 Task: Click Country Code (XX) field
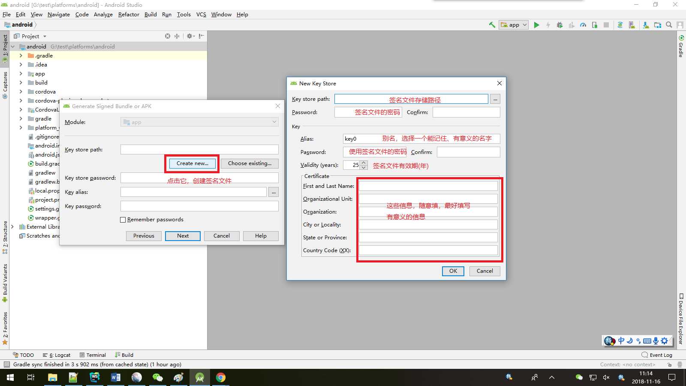point(428,250)
